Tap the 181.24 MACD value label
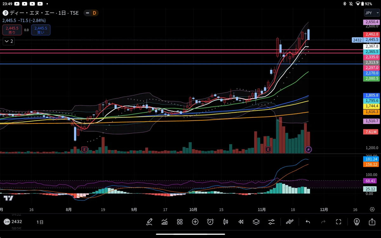Viewport: 381px width, 238px height. [371, 159]
